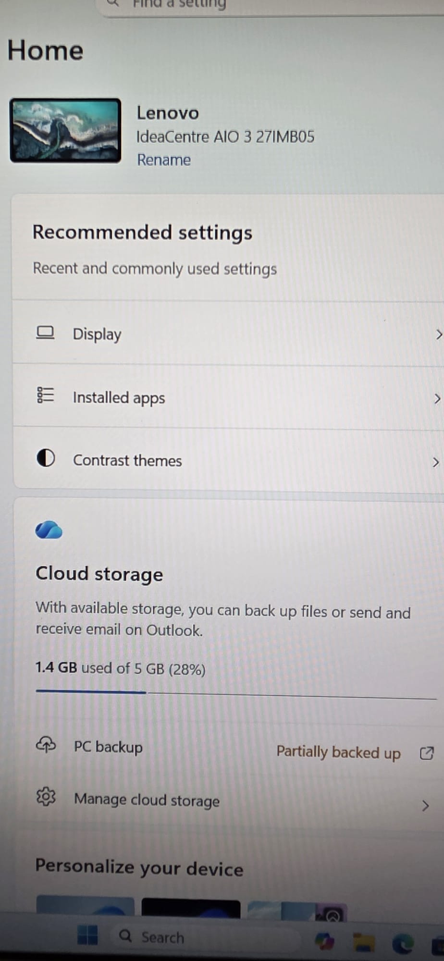Click the Installed apps list icon

click(x=45, y=395)
